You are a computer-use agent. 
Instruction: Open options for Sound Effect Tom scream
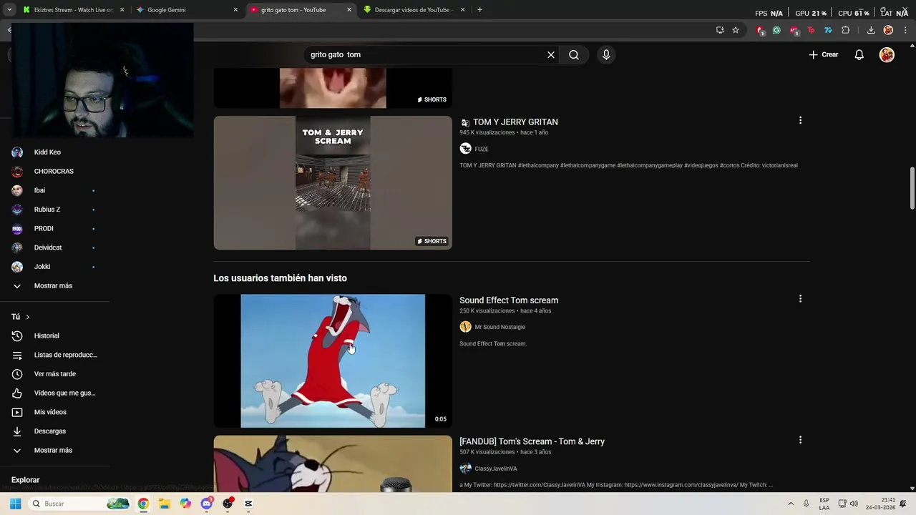pos(800,298)
